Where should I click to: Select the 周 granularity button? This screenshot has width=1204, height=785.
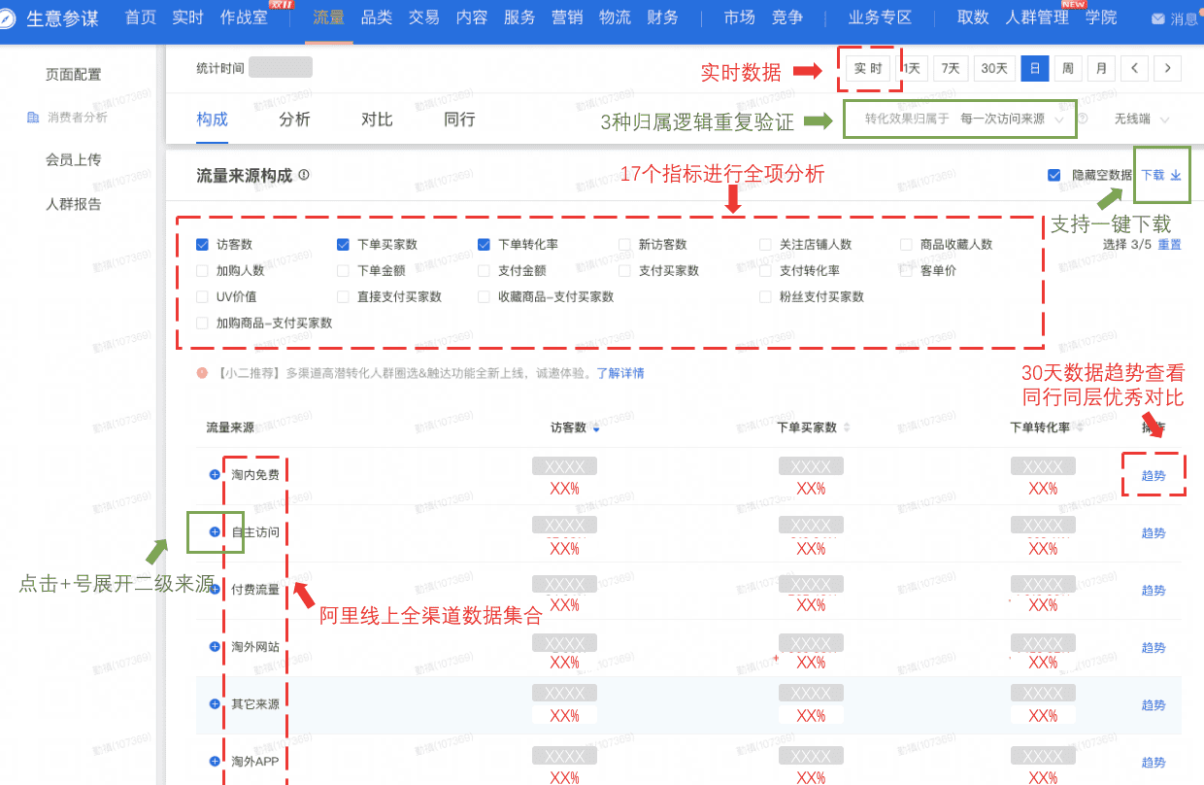pos(1067,68)
